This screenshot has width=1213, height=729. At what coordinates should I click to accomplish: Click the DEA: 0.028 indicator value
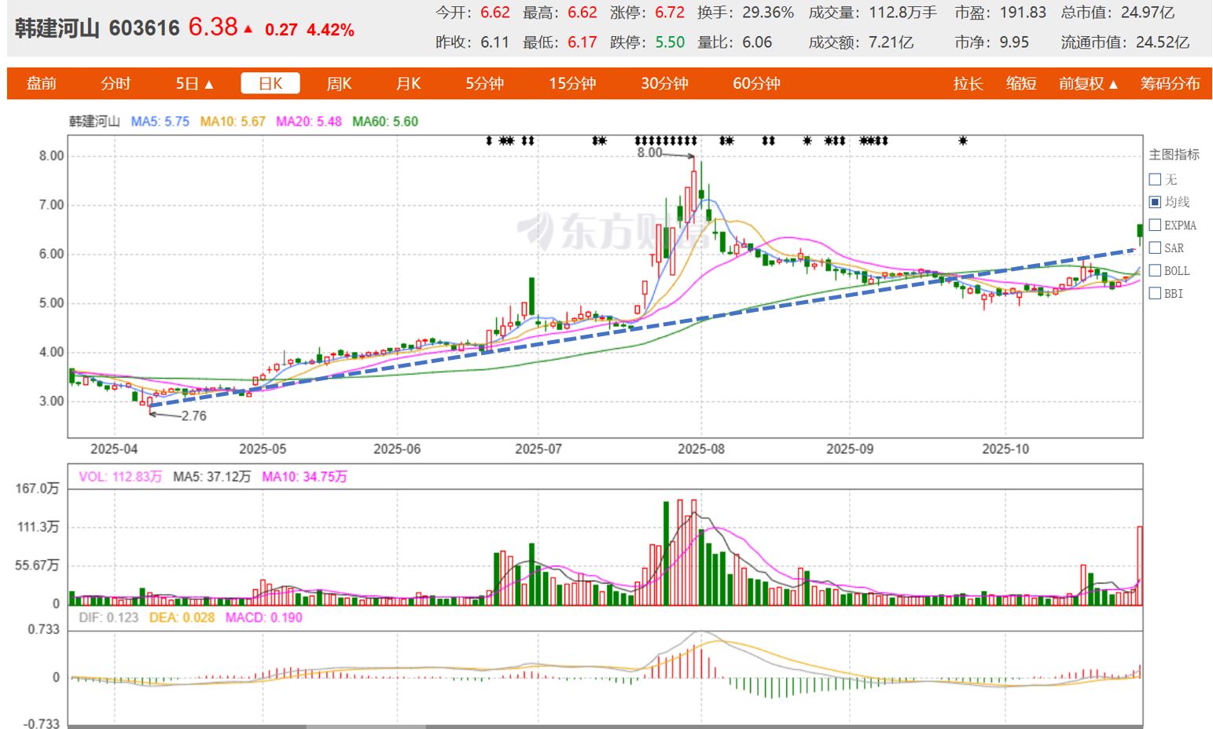pos(182,617)
